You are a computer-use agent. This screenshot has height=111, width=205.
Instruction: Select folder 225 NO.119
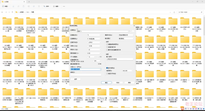point(54,24)
